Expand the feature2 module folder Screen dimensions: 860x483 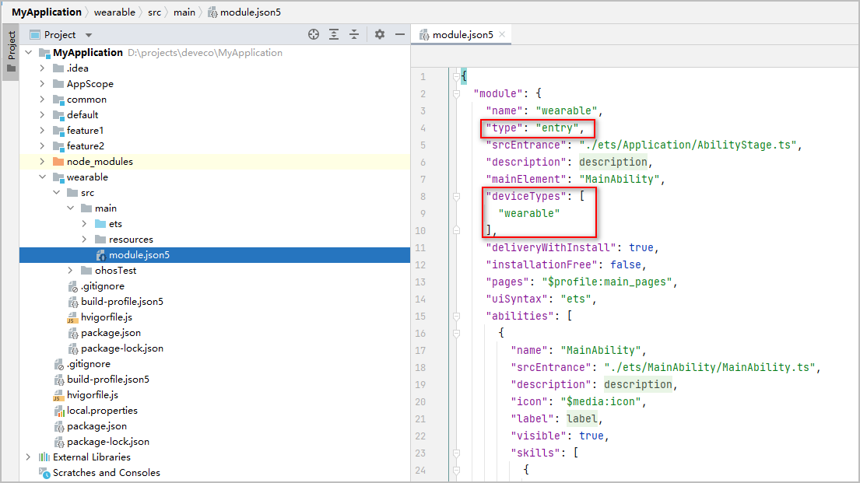point(42,145)
